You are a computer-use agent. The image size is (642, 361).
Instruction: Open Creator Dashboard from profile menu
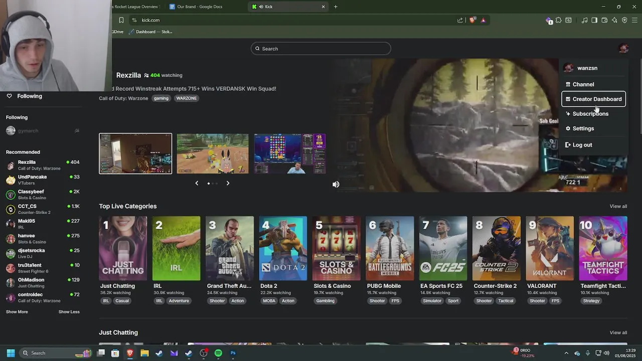(593, 99)
